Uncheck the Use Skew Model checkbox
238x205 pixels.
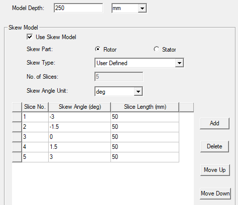[x=30, y=37]
